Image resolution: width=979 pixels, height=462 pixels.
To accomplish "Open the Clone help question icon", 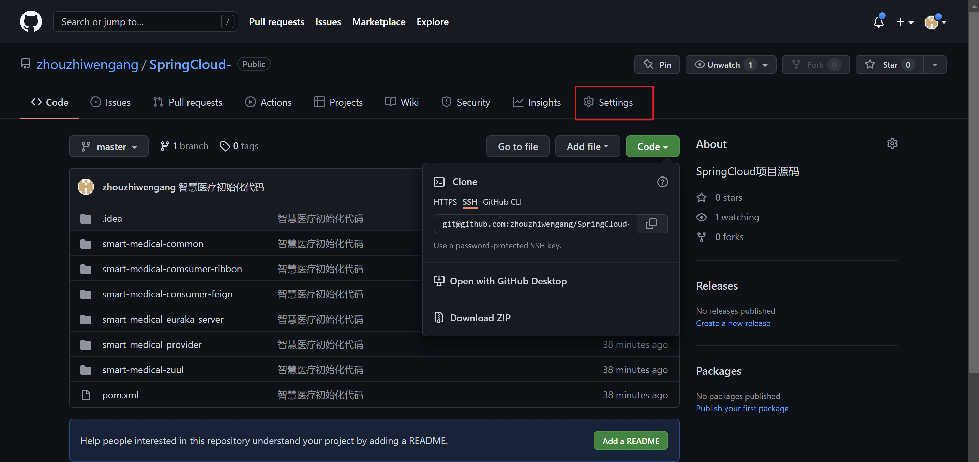I will [x=662, y=182].
